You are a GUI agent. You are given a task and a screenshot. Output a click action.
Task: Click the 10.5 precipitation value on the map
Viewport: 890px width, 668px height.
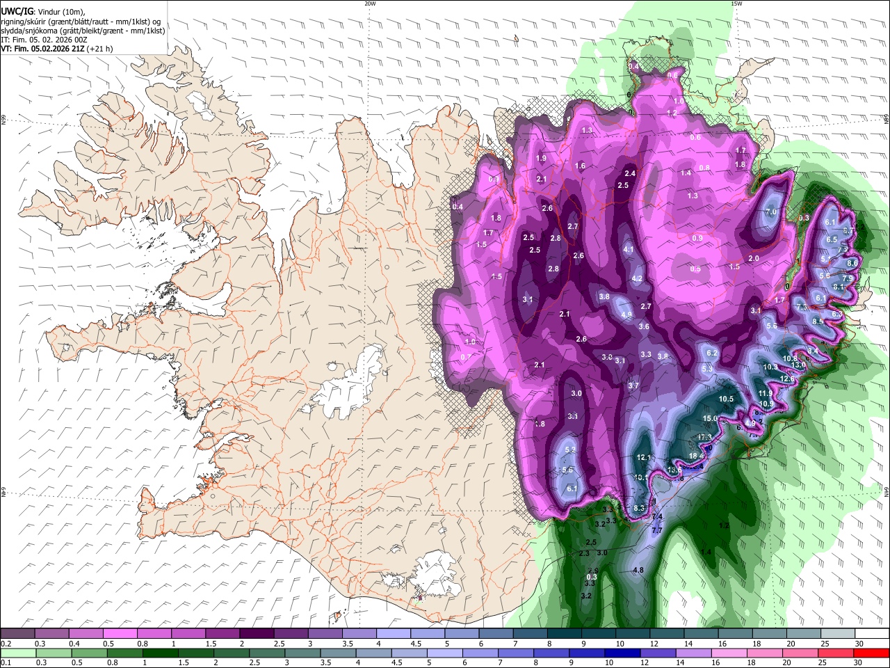click(x=726, y=399)
